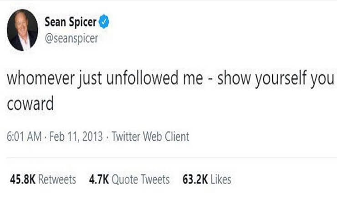Click the word 'coward' on the second line

pyautogui.click(x=31, y=104)
